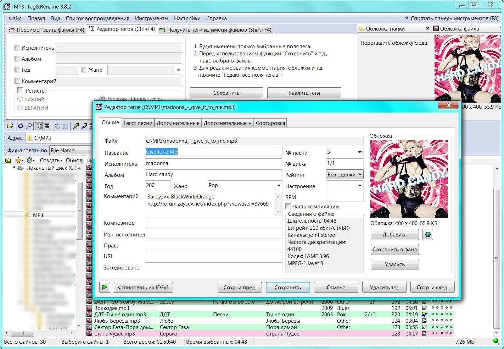Enable the Жанр checkbox
The width and height of the screenshot is (504, 349).
pos(84,70)
